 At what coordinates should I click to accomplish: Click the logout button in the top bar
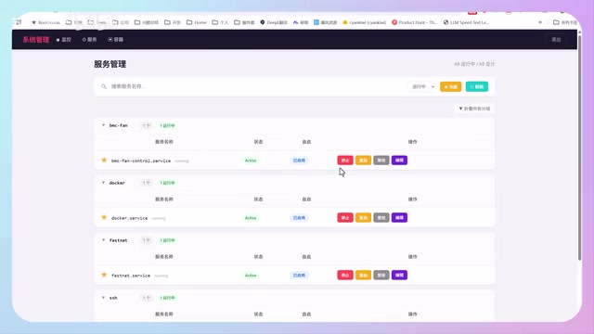click(x=556, y=39)
